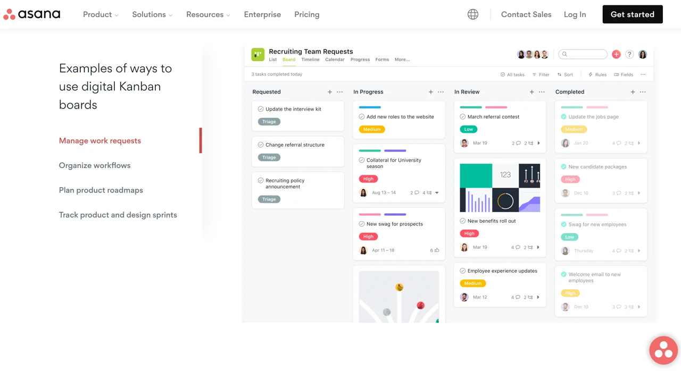
Task: Open the Log In link
Action: pyautogui.click(x=575, y=14)
